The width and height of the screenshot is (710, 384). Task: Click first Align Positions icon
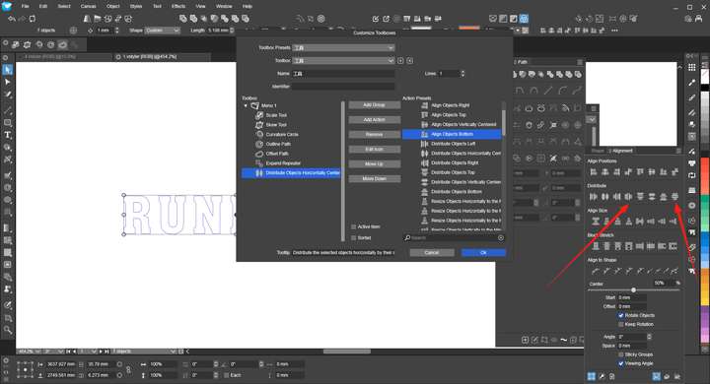594,172
